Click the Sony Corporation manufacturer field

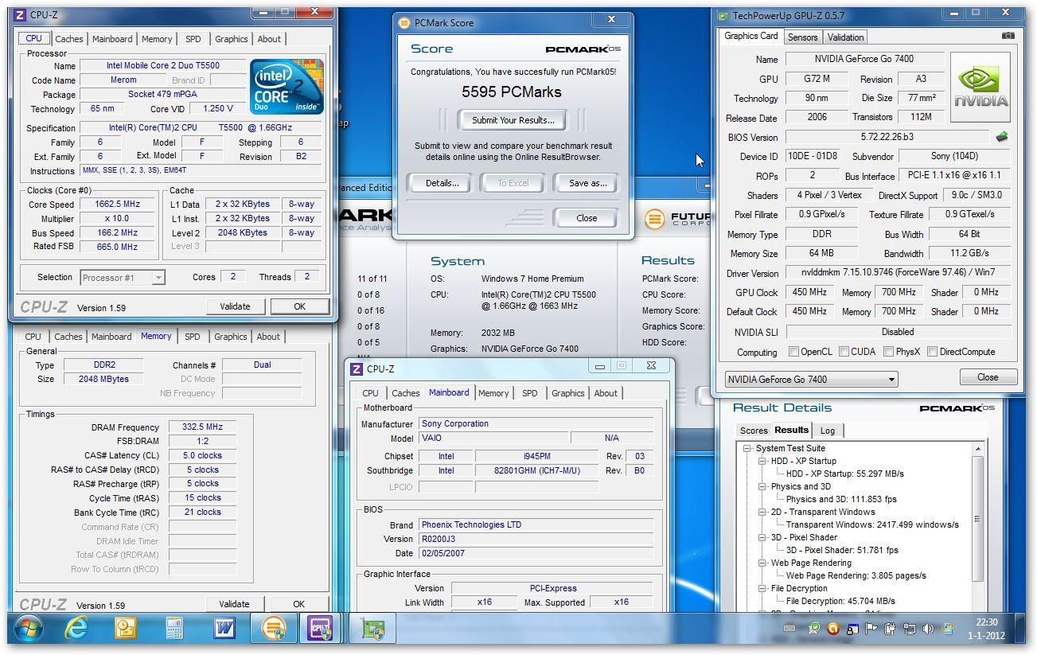[536, 424]
